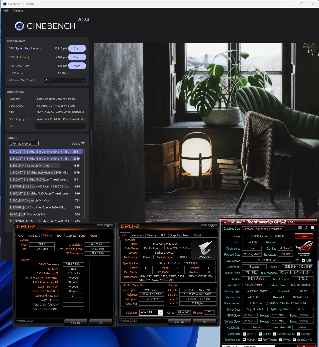Toggle the CUDA checkbox
319x347 pixels.
[x=260, y=334]
